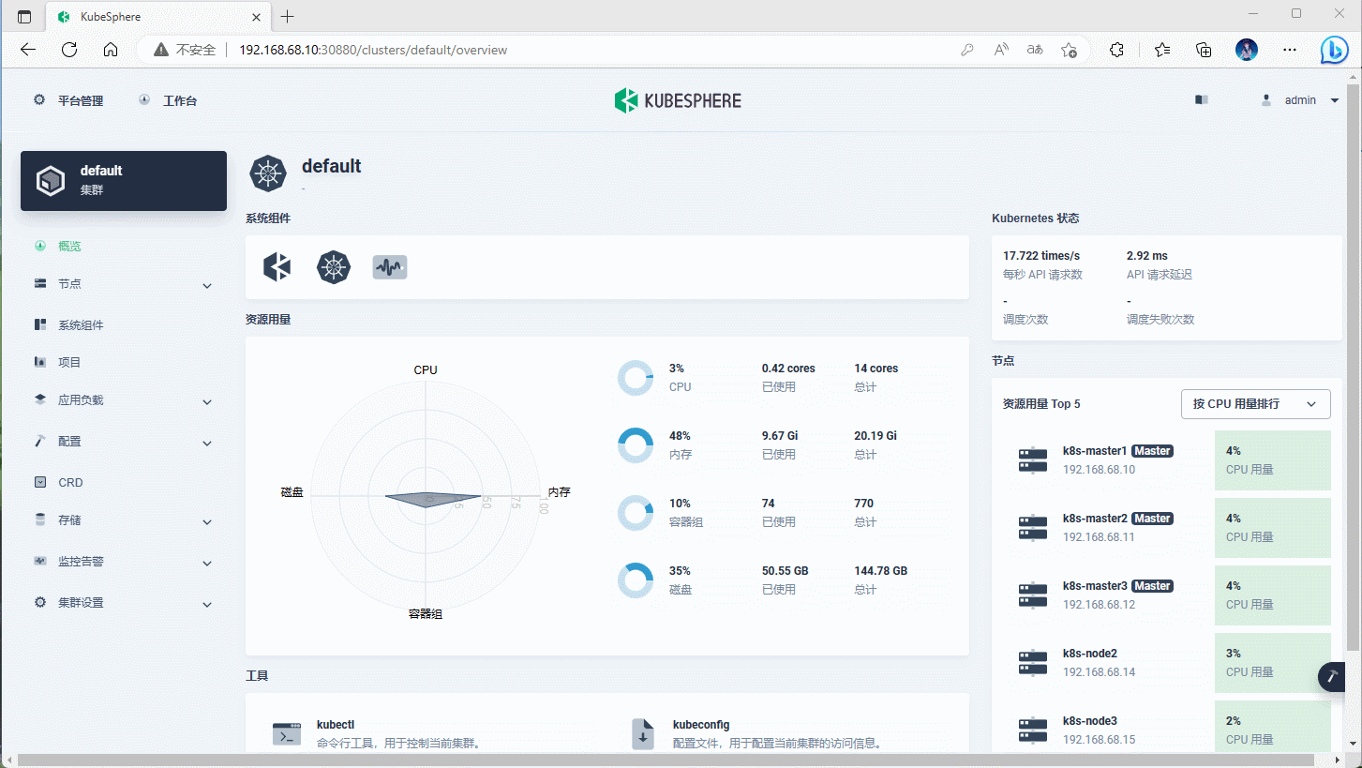Expand the 配置 sidebar menu
1362x768 pixels.
pyautogui.click(x=207, y=444)
